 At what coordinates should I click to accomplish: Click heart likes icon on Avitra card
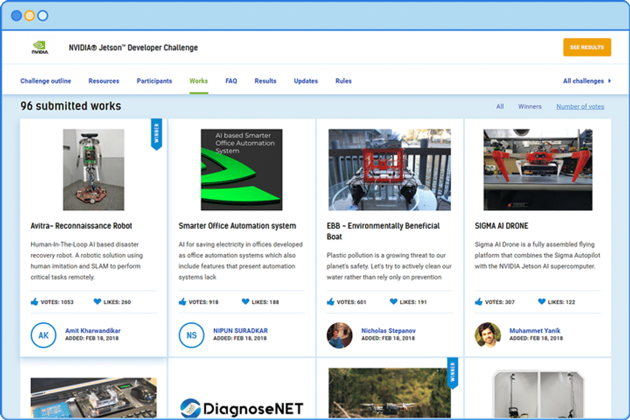click(97, 301)
